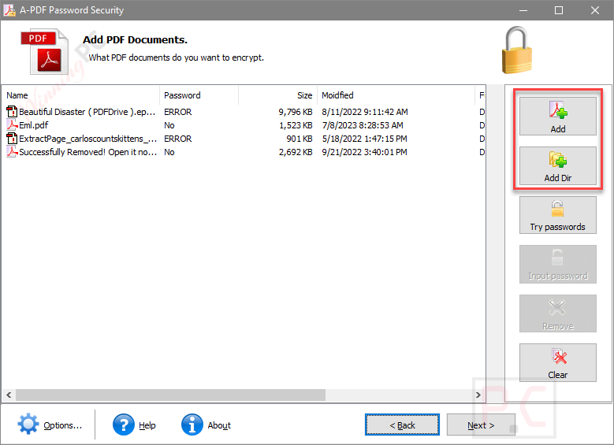This screenshot has width=614, height=445.
Task: Click the PDF icon of Eml.pdf row
Action: point(12,125)
